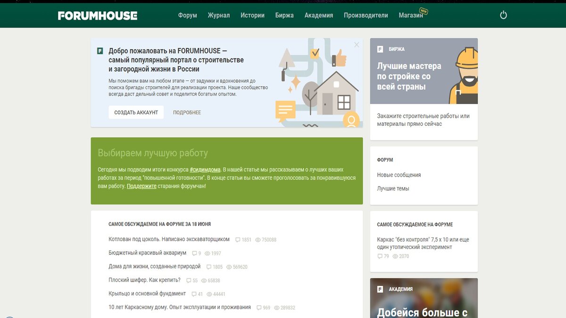This screenshot has height=318, width=566.
Task: Click comments icon for Дома для жизни
Action: point(209,267)
